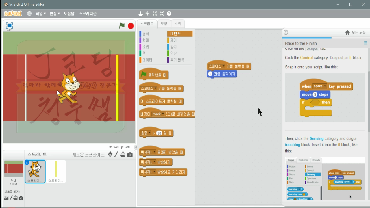Click the 5 field in 만큼 움직이기 block
The image size is (370, 208).
(x=210, y=74)
